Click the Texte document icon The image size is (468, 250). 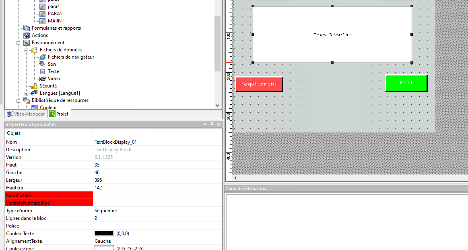coord(43,71)
